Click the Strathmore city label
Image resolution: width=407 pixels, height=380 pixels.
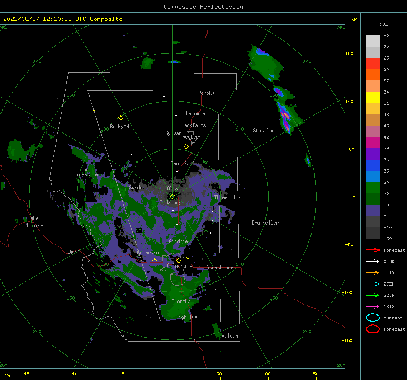[x=220, y=267]
